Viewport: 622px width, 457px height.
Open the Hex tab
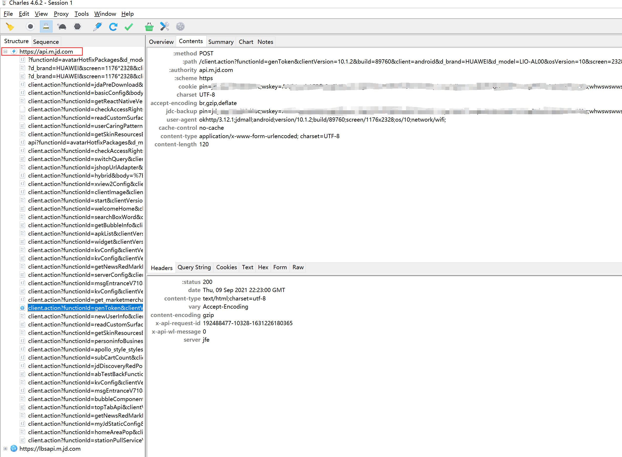[x=263, y=267]
